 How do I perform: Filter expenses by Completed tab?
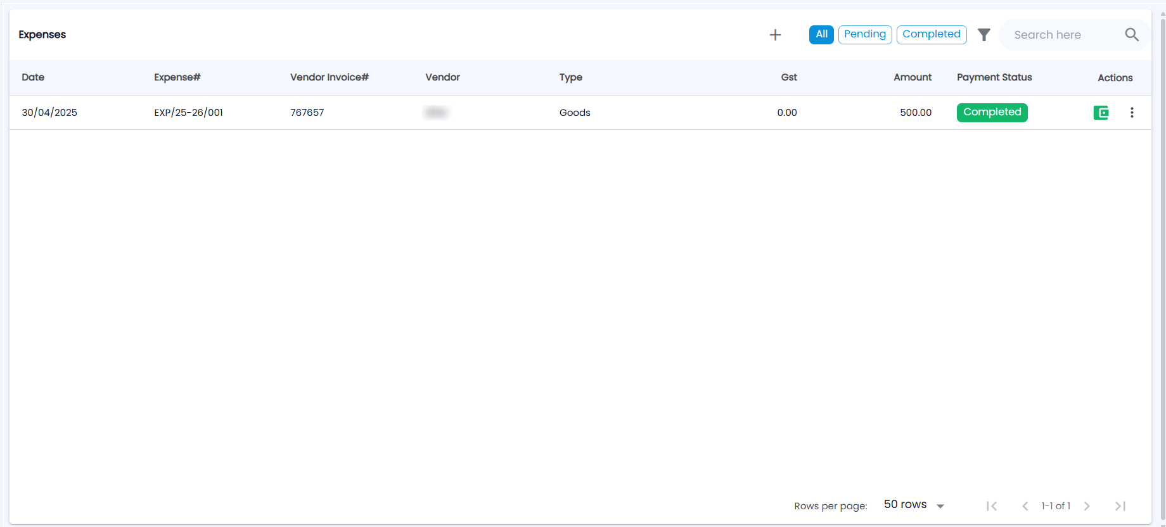(x=932, y=35)
